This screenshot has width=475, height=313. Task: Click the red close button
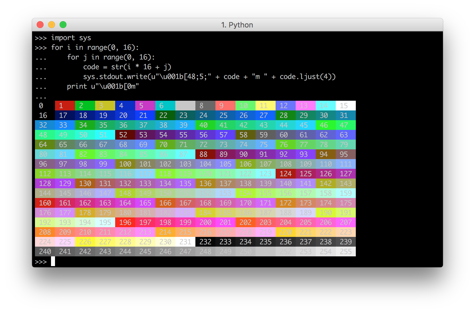(x=40, y=25)
